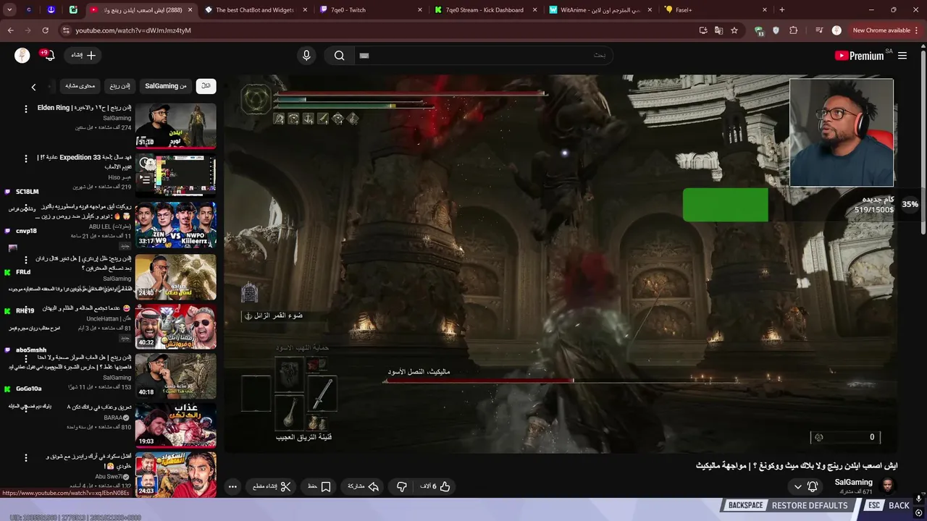Click the search magnifier button
Image resolution: width=927 pixels, height=521 pixels.
339,56
